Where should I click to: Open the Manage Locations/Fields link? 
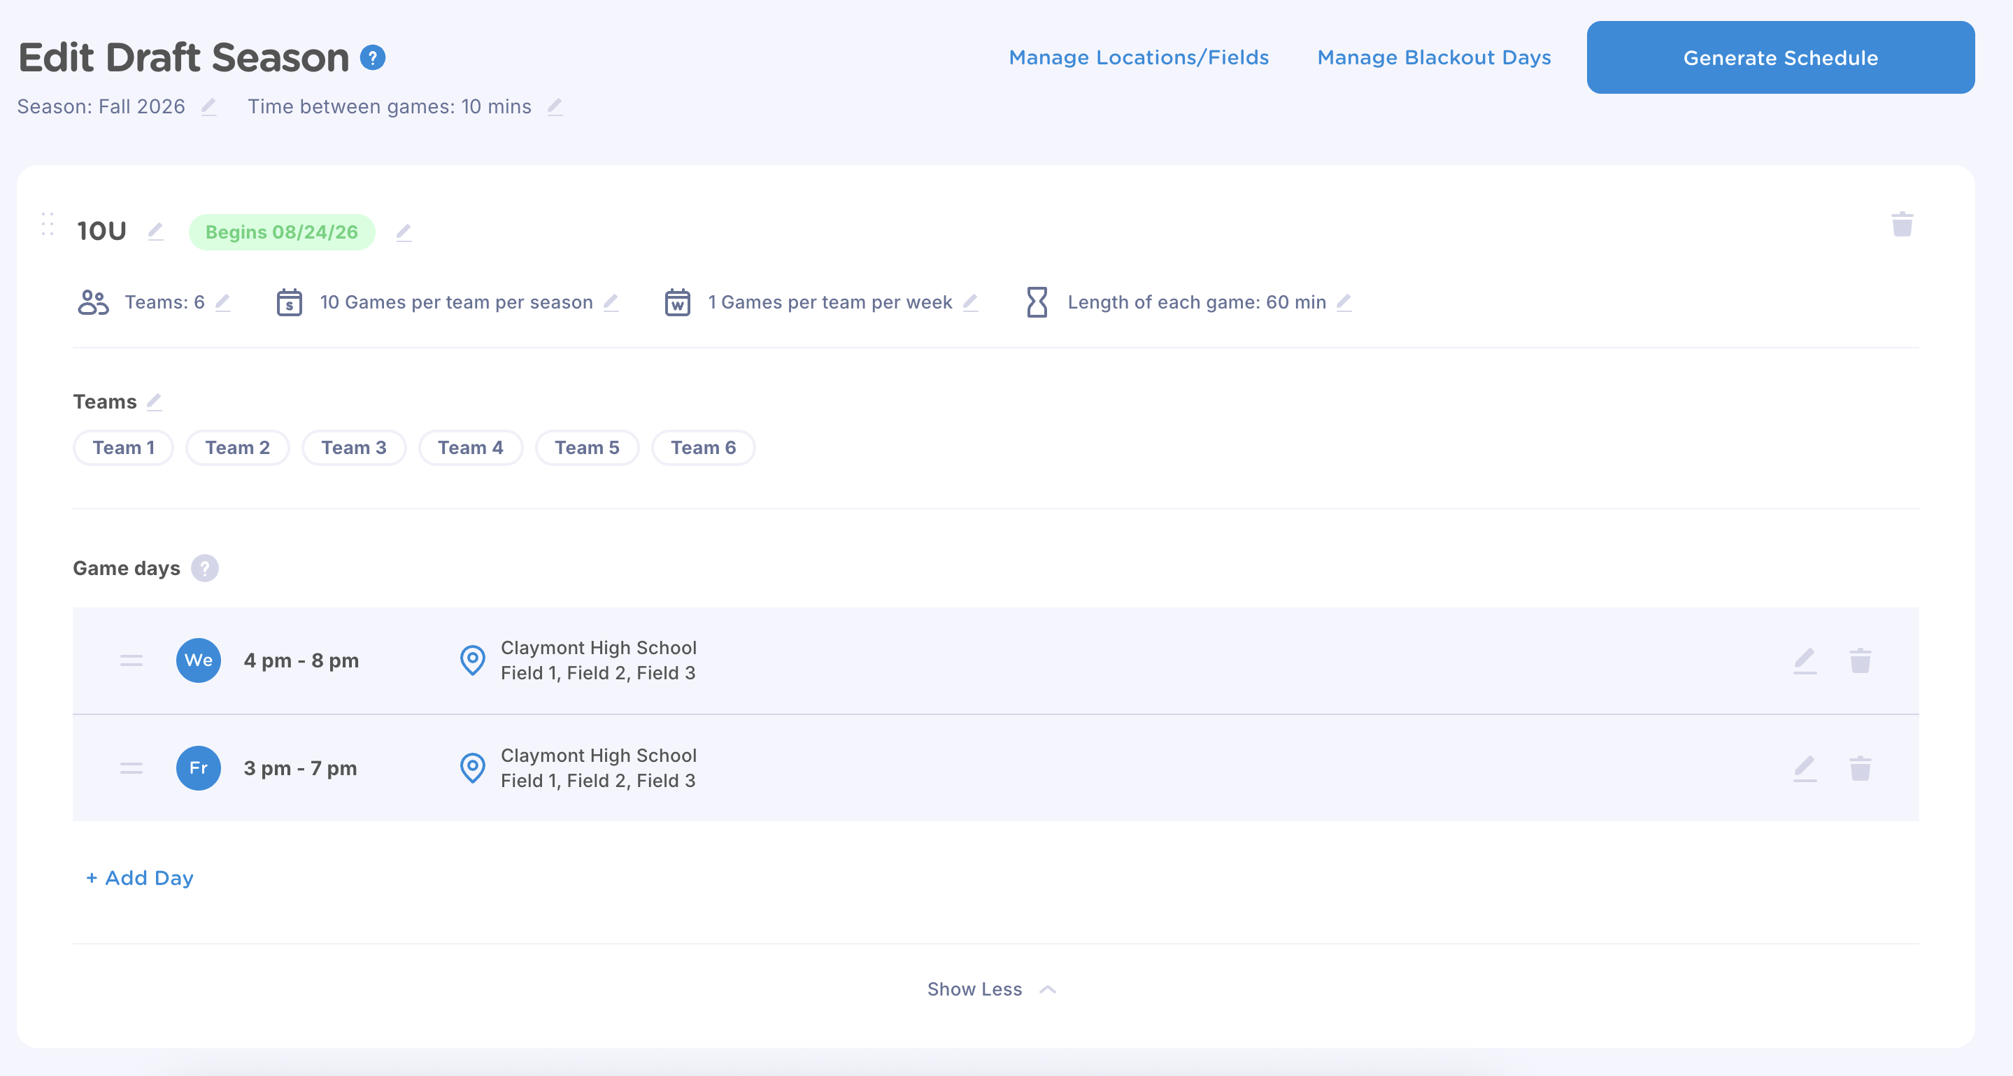coord(1139,58)
